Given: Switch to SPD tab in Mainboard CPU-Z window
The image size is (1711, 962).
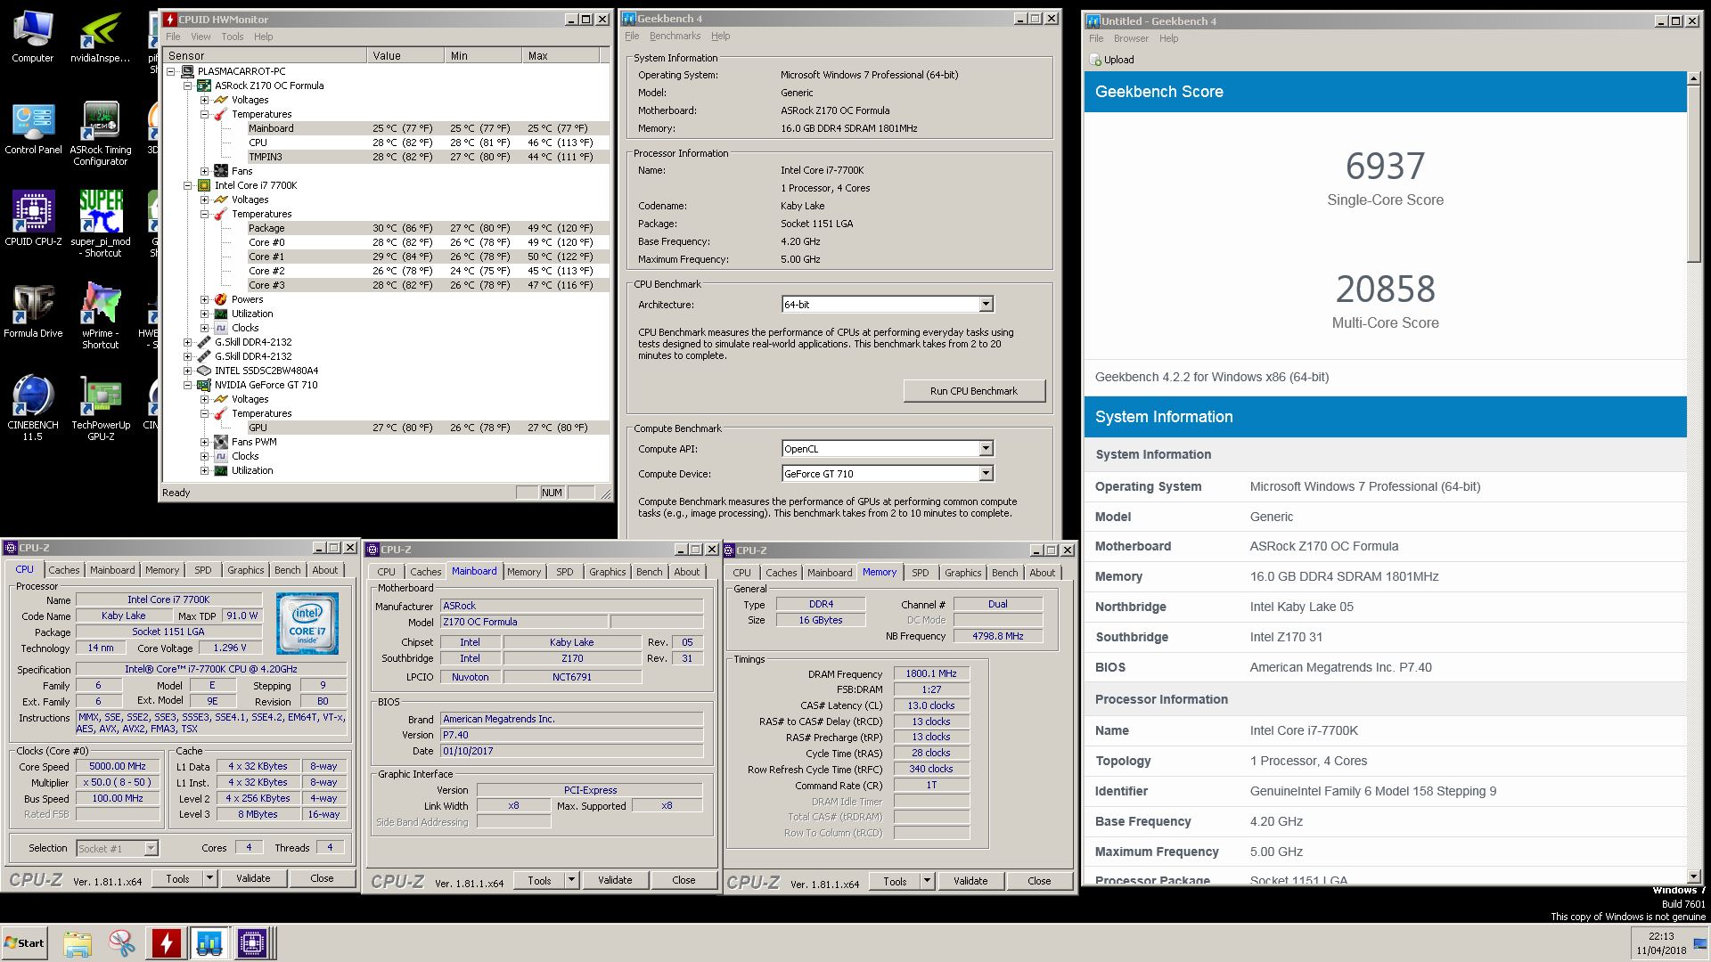Looking at the screenshot, I should click(565, 572).
